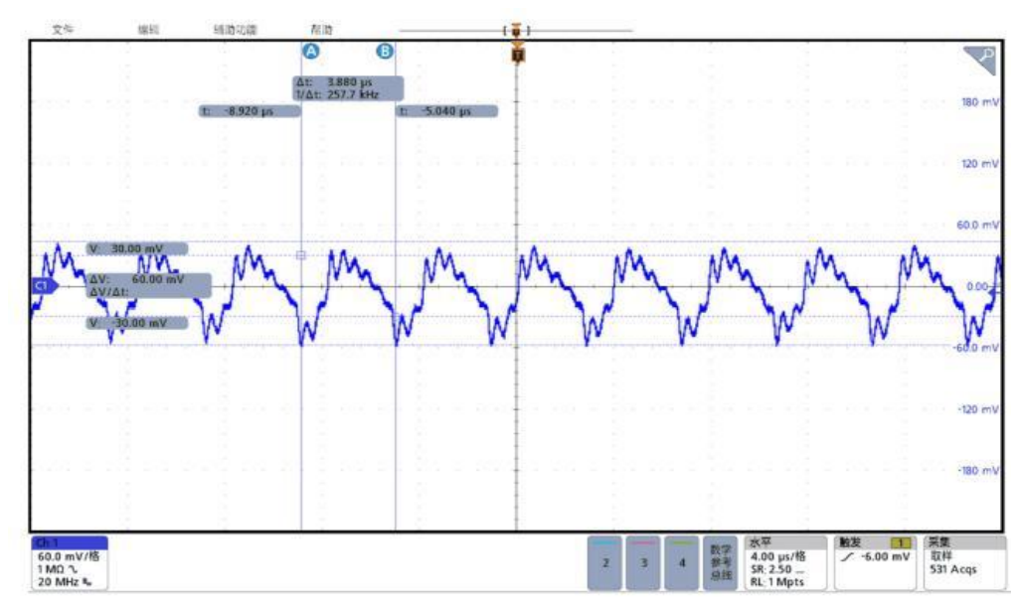Click the V 30.00 mV cursor readout
Screen dimensions: 1019x613
(137, 248)
